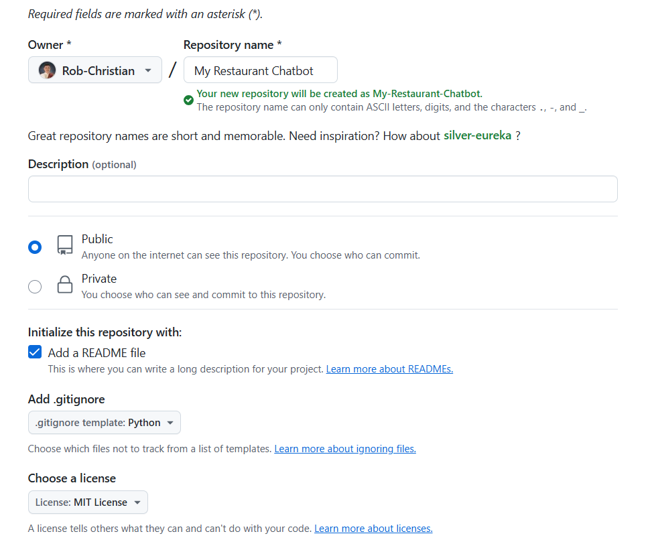Click the lock icon beside Private
The height and width of the screenshot is (544, 648).
pos(64,285)
